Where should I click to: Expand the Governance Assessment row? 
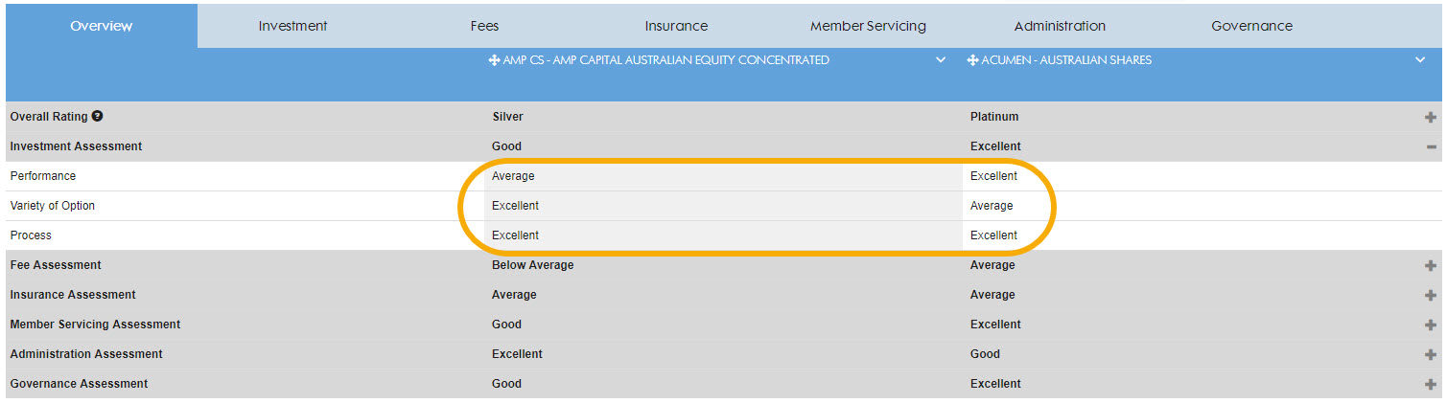coord(1431,384)
